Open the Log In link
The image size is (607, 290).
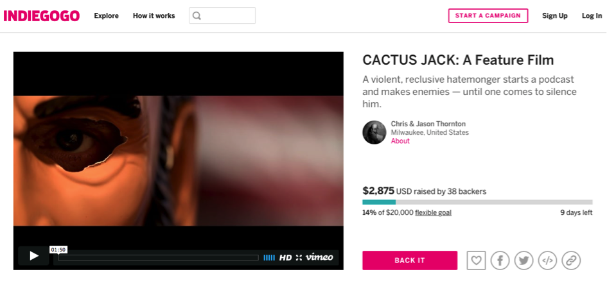(x=592, y=16)
